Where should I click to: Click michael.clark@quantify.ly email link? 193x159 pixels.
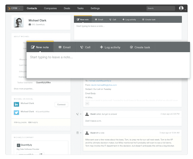pos(100,81)
